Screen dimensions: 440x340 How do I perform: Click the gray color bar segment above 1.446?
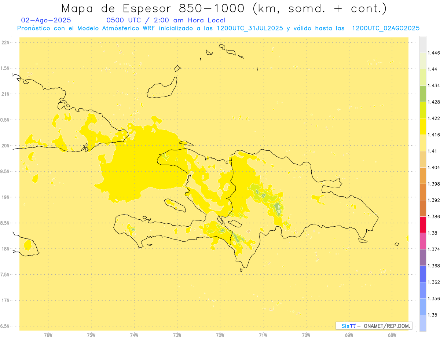(x=423, y=45)
